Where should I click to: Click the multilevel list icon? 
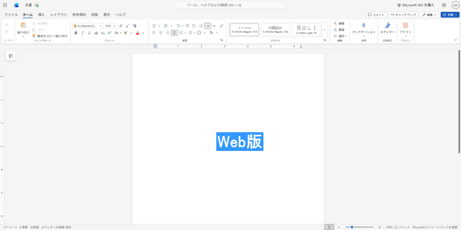[178, 26]
